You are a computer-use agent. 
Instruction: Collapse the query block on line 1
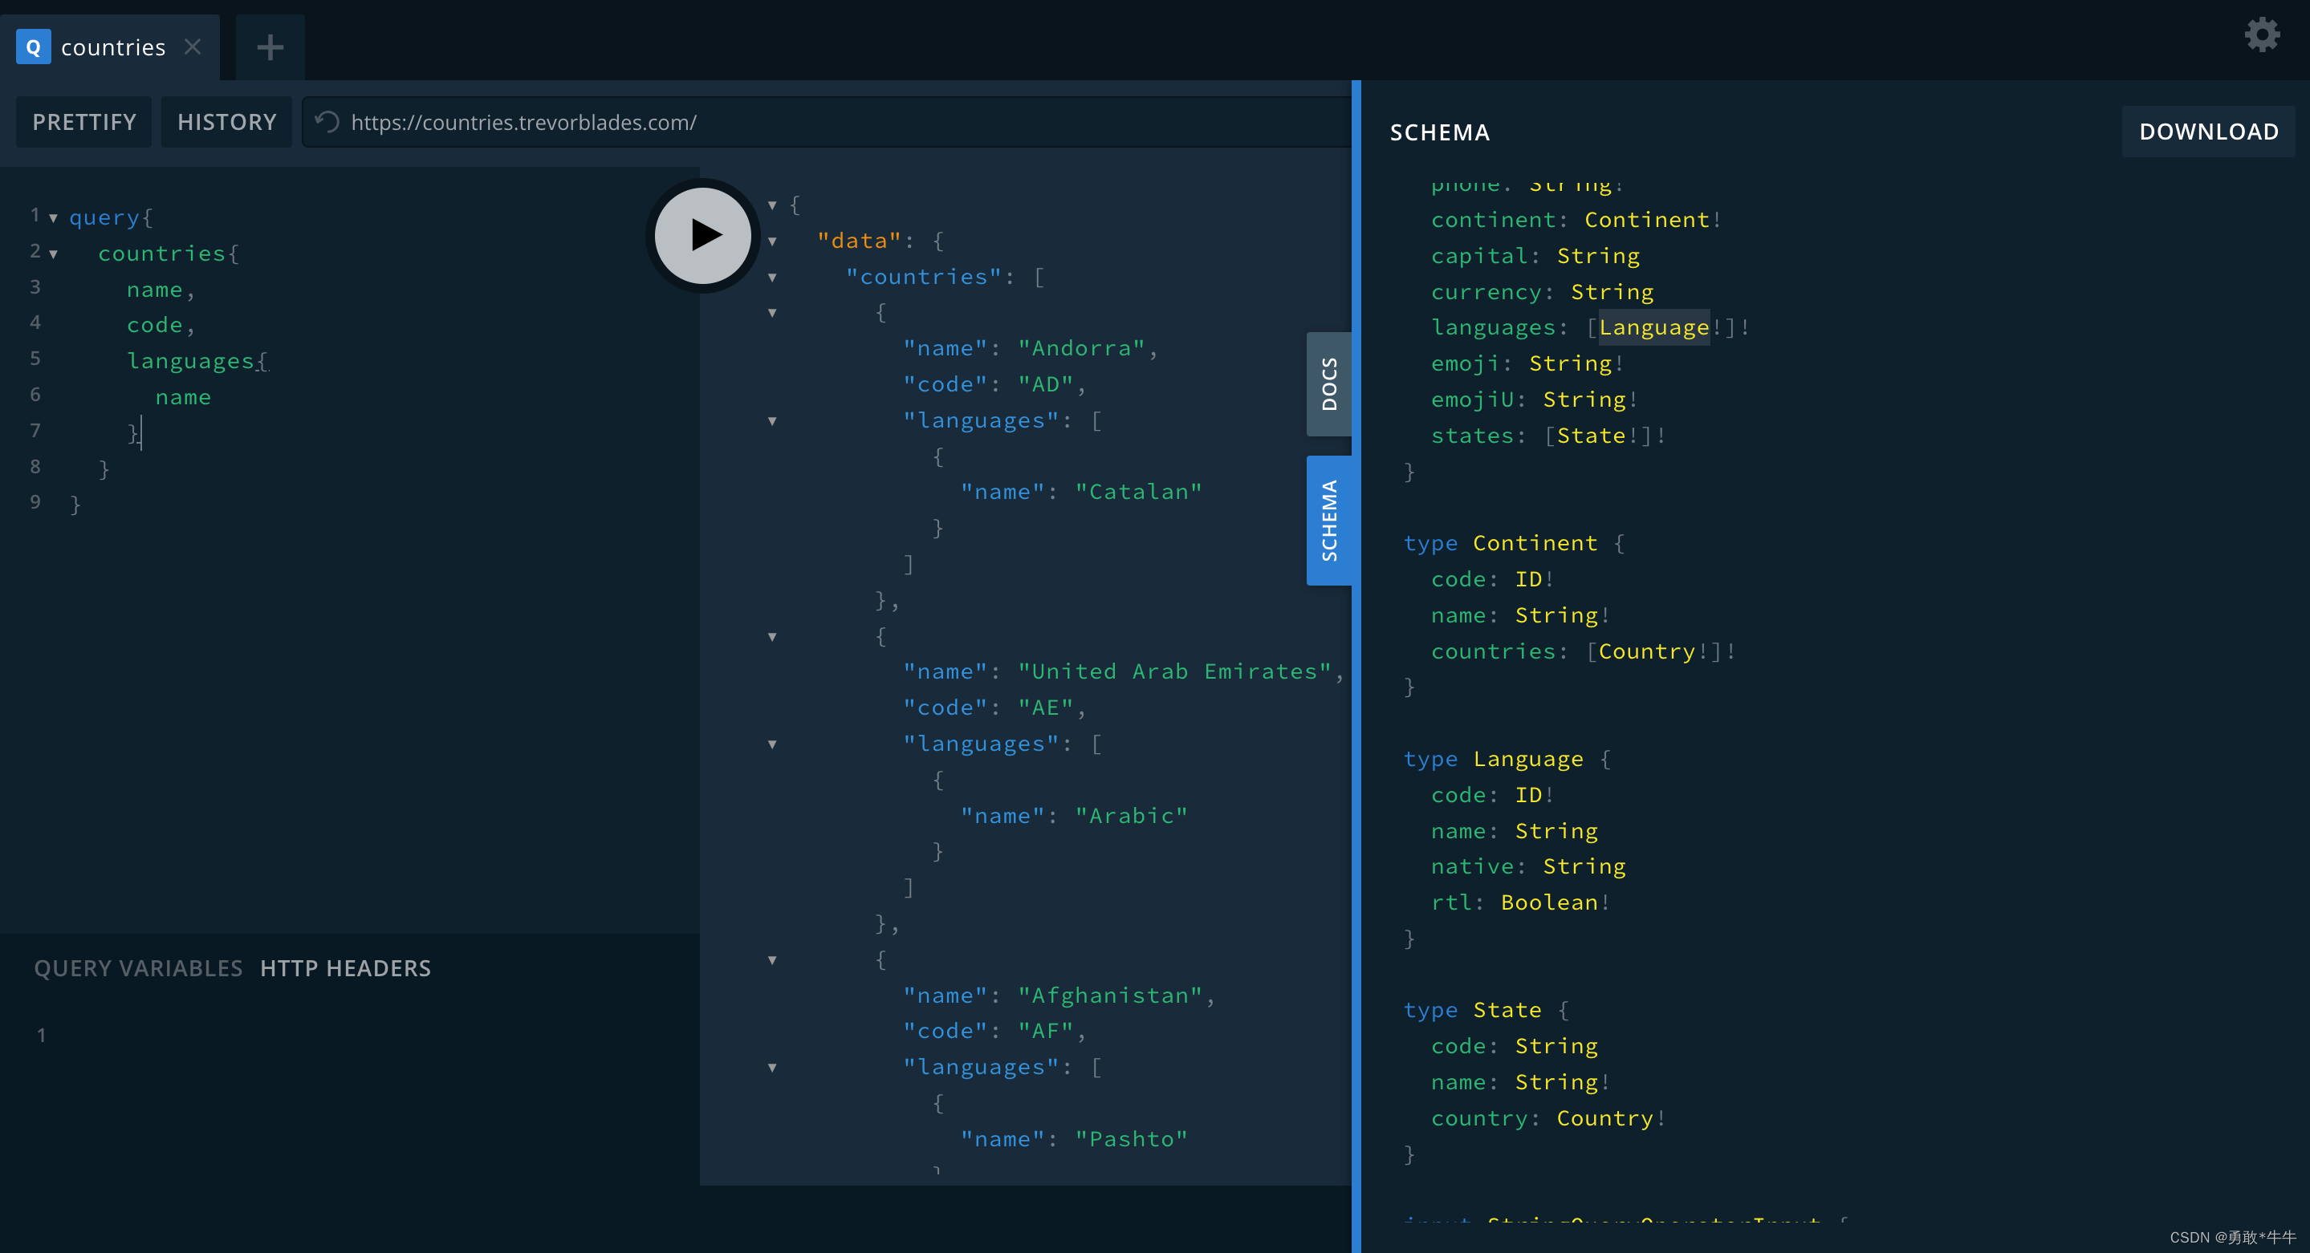click(53, 218)
